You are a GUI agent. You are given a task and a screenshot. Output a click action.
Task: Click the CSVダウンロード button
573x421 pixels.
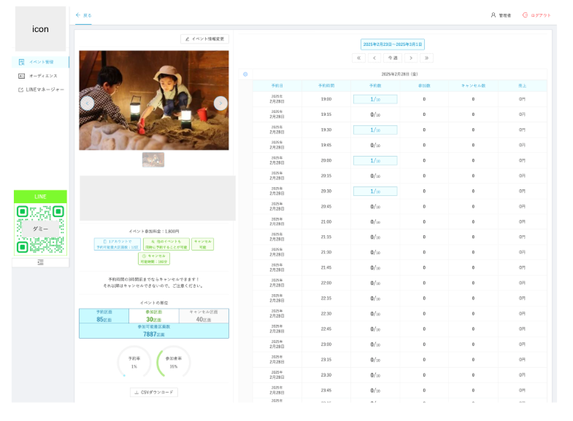[x=154, y=392]
